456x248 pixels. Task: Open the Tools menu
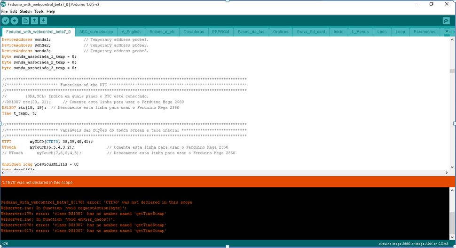[39, 11]
